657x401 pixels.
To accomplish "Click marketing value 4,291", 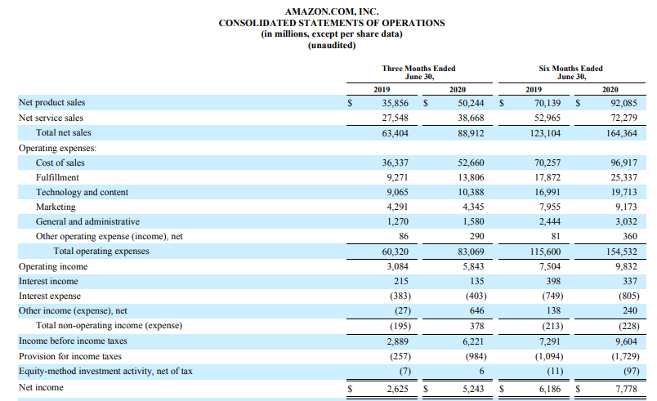I will (x=397, y=207).
